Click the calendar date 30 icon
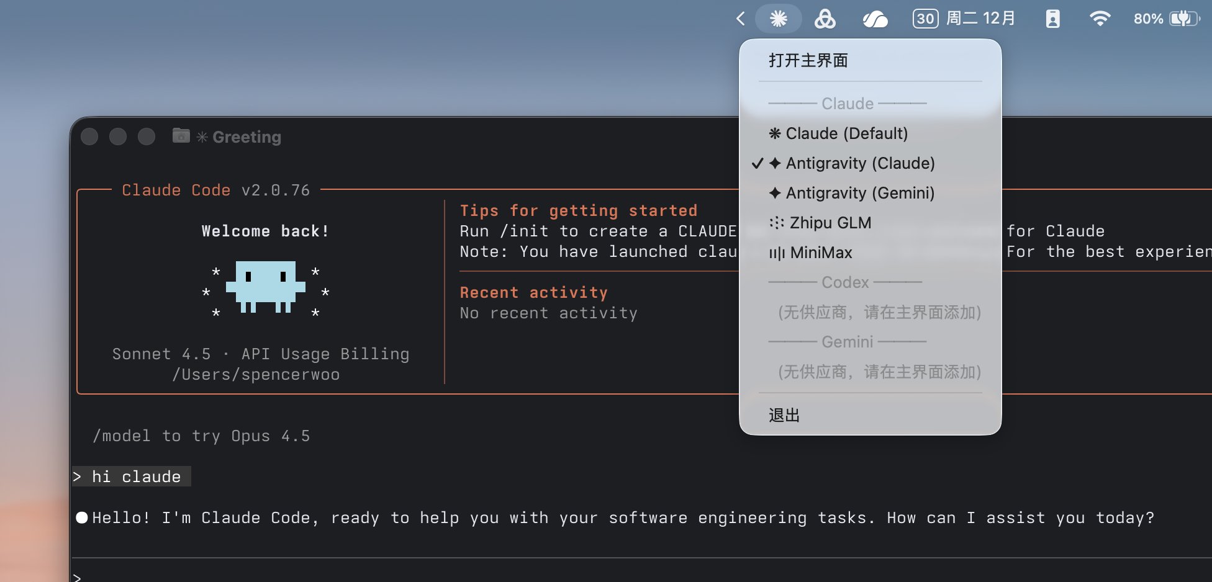 click(x=925, y=19)
